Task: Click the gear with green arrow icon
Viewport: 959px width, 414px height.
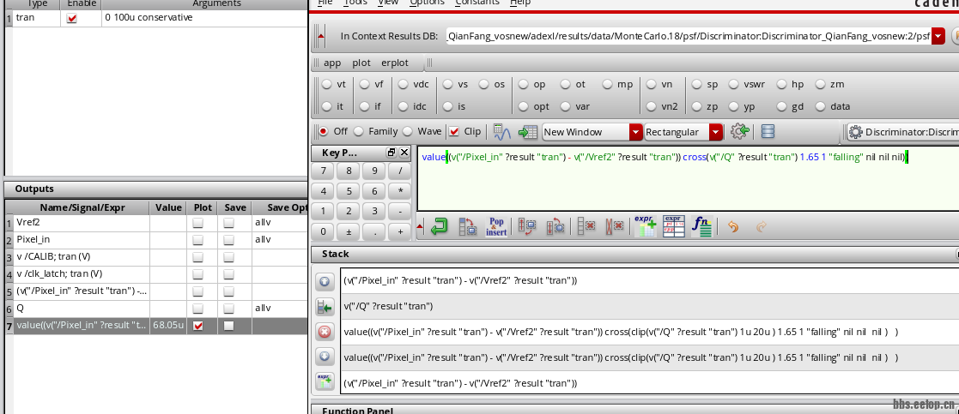Action: pyautogui.click(x=740, y=131)
